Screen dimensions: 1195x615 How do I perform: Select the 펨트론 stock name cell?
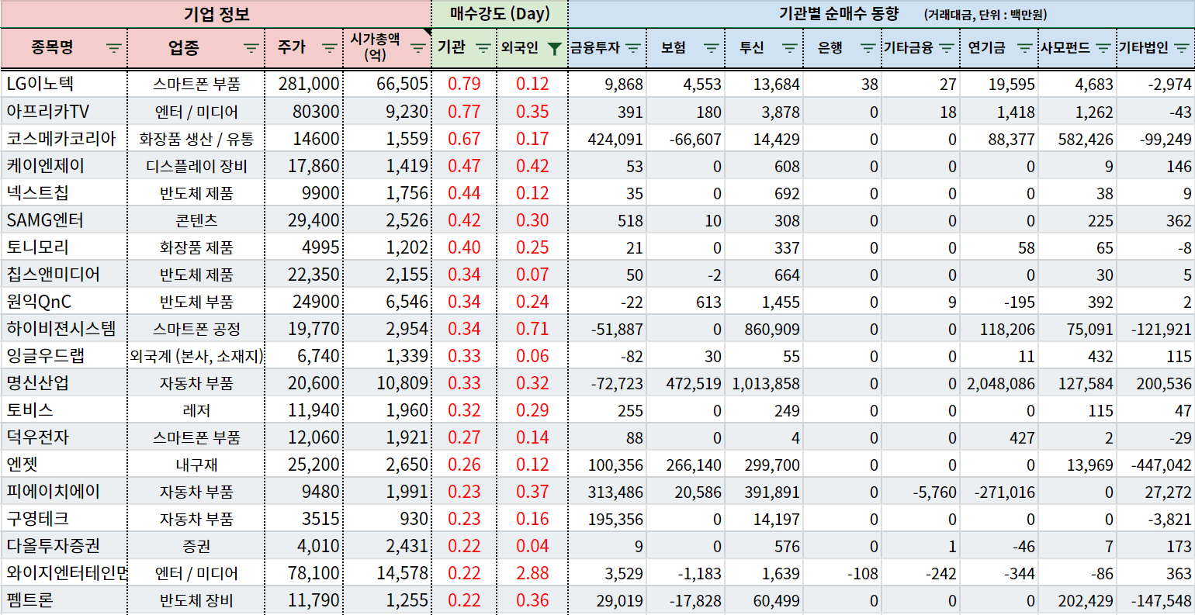pyautogui.click(x=64, y=600)
